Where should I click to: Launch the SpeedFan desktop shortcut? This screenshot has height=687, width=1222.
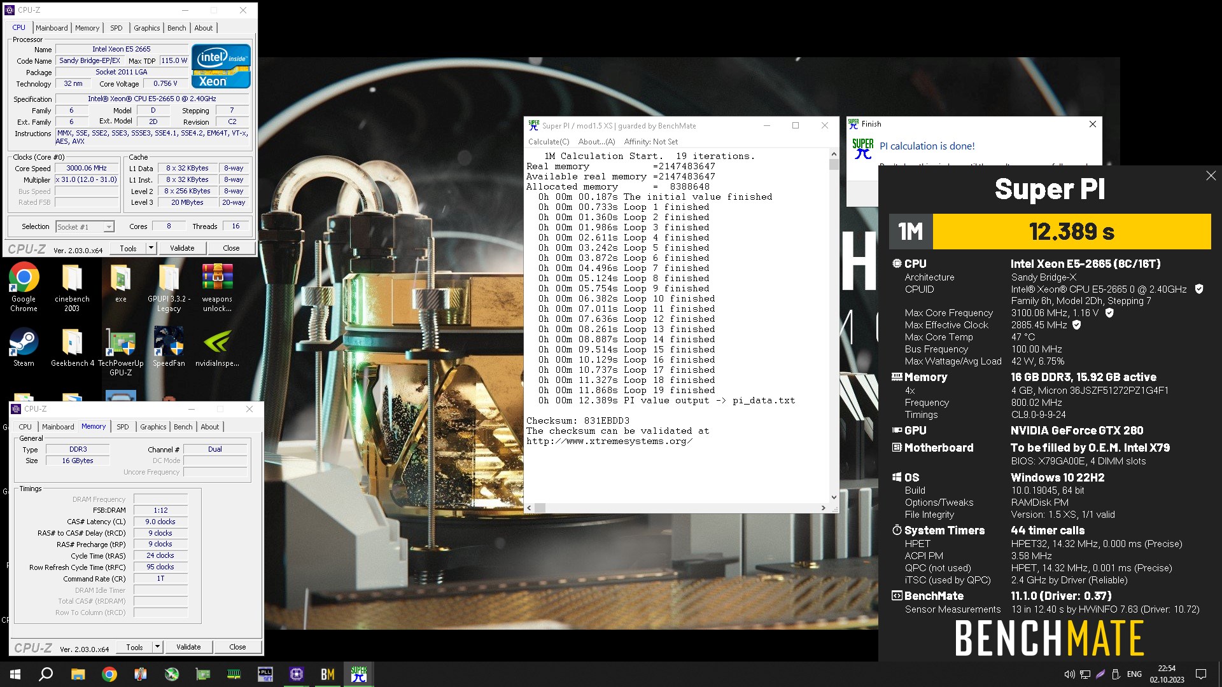click(169, 347)
